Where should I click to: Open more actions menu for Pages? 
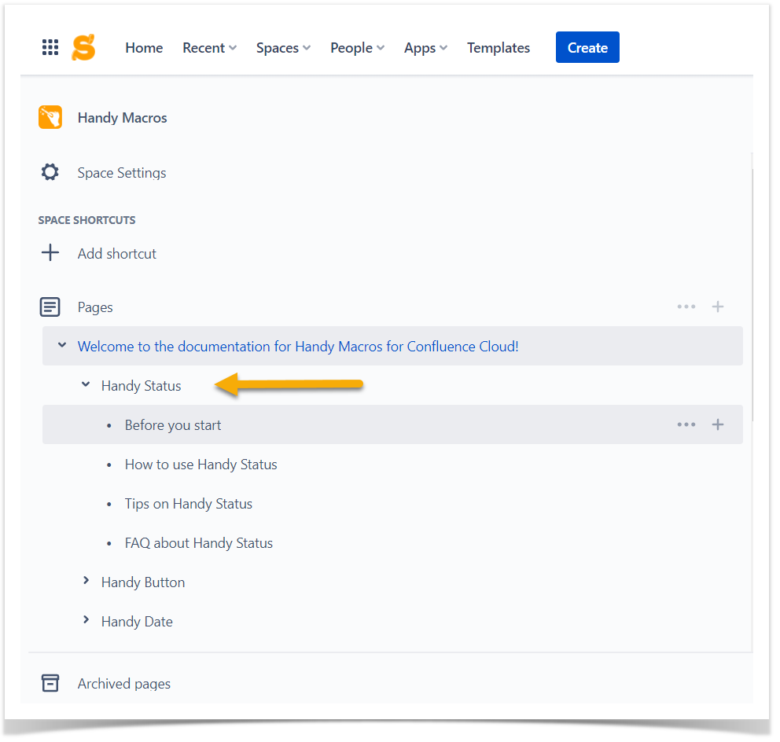coord(686,307)
